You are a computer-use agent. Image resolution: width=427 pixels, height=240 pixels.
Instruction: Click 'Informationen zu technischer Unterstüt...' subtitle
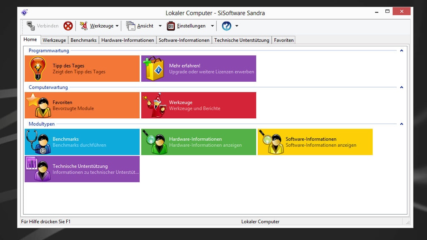(95, 172)
